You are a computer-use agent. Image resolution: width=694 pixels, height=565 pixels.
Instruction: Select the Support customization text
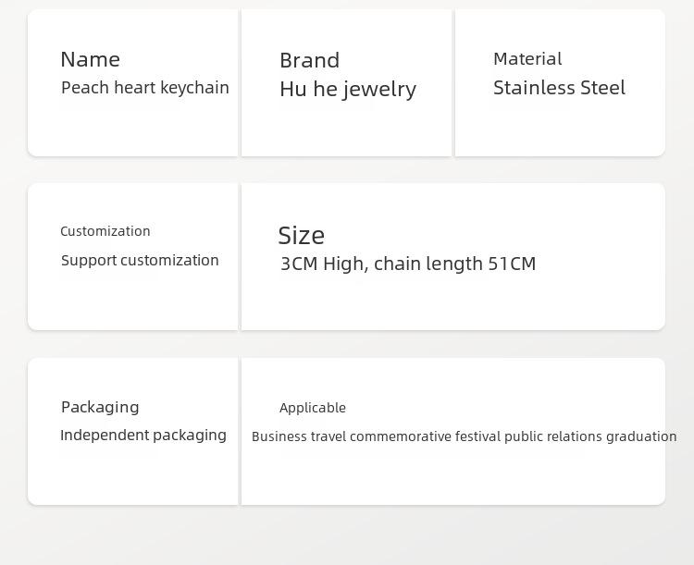pos(140,260)
